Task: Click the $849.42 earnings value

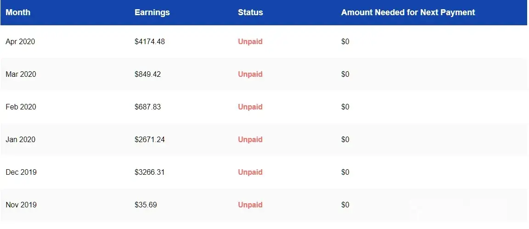Action: (147, 74)
